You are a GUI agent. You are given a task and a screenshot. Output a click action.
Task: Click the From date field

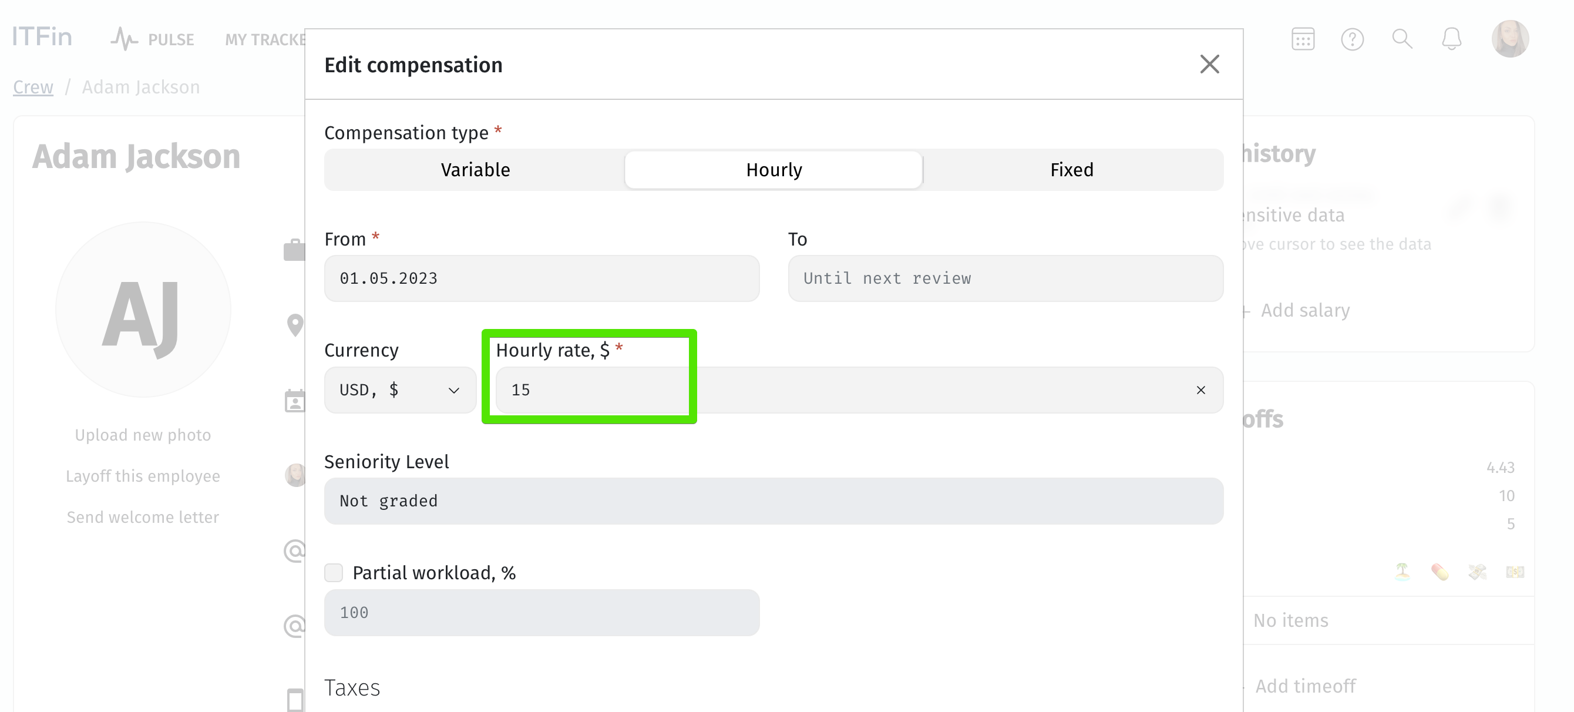[542, 278]
